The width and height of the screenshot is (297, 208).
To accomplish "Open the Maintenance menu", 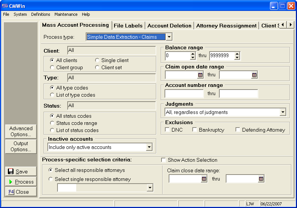I will coord(66,14).
